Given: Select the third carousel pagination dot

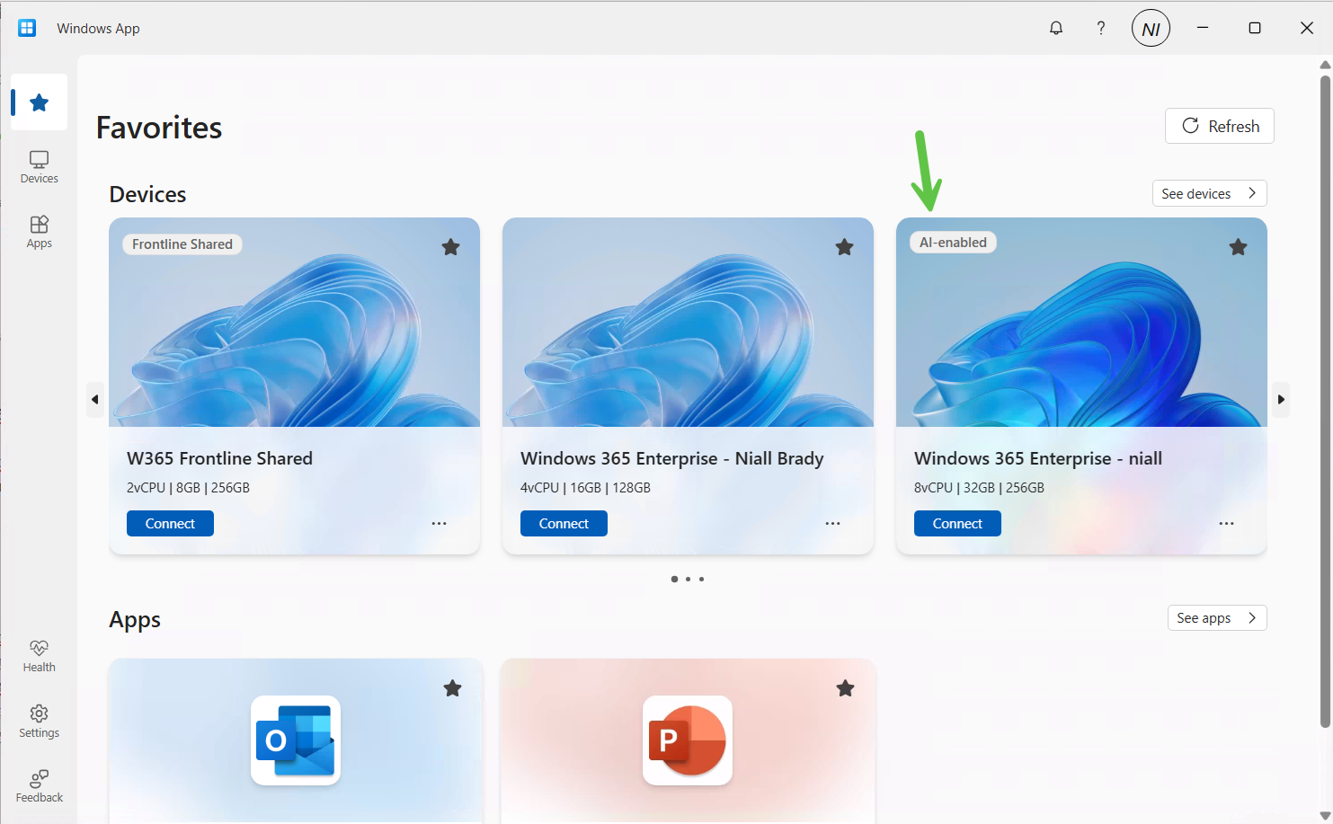Looking at the screenshot, I should 701,579.
